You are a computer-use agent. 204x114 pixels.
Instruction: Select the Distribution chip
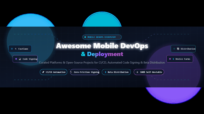[183, 49]
